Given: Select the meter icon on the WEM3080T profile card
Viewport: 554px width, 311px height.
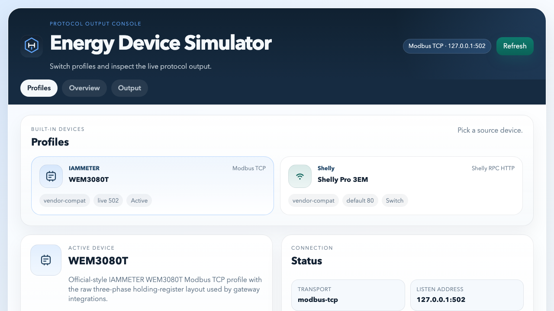Looking at the screenshot, I should 51,176.
